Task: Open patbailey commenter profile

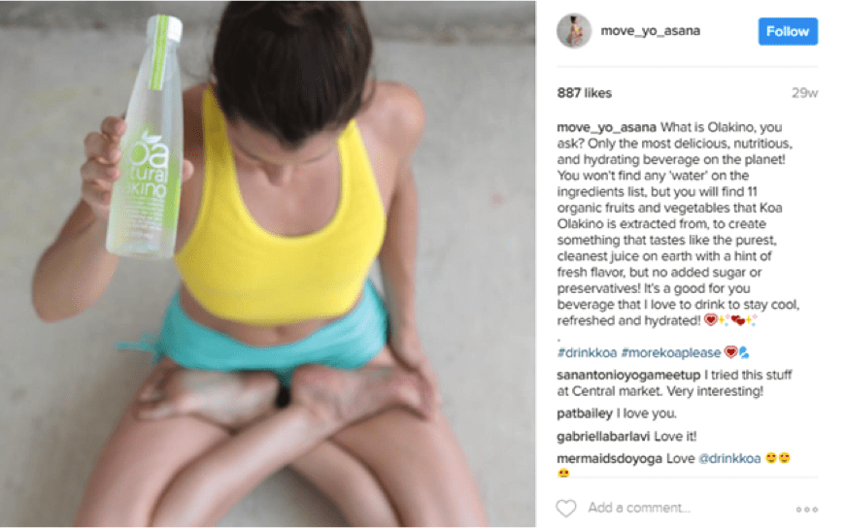Action: point(585,413)
